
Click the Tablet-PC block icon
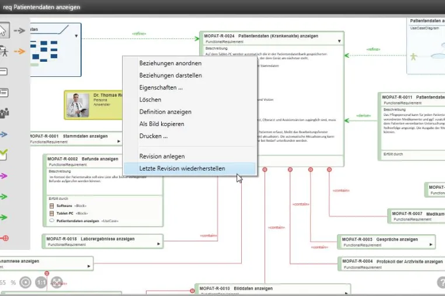tap(51, 213)
